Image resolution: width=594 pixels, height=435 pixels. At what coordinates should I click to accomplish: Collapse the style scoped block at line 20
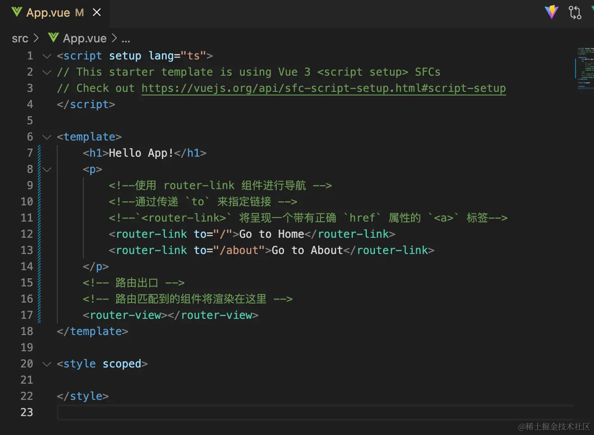click(47, 364)
